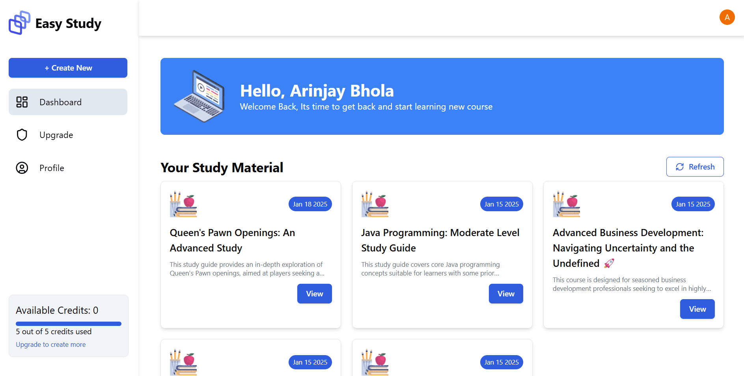Open the Dashboard menu item
This screenshot has width=744, height=376.
pyautogui.click(x=68, y=102)
